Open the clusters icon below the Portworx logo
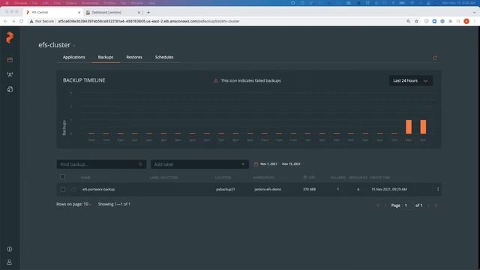The width and height of the screenshot is (480, 270). (10, 60)
